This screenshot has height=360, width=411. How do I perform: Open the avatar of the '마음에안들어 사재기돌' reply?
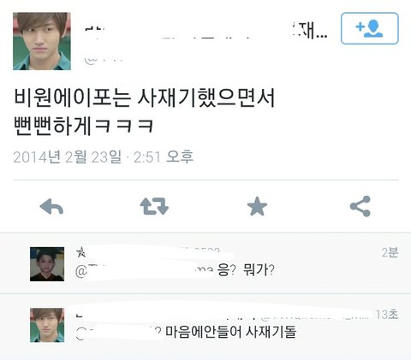(x=47, y=325)
